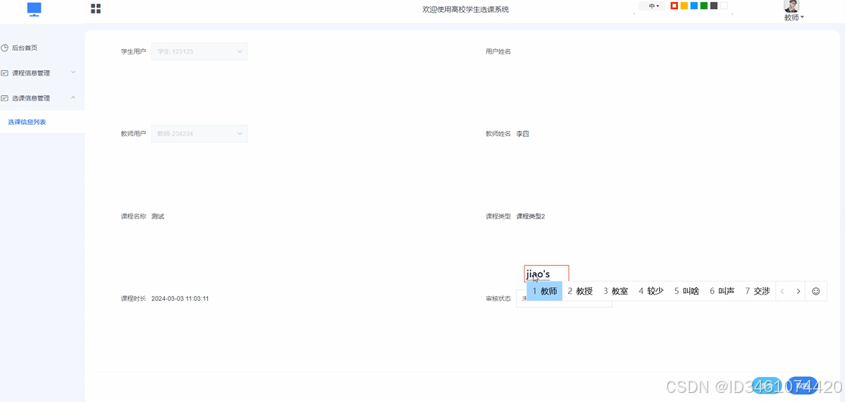The height and width of the screenshot is (402, 845).
Task: Choose IME candidate 4 较少
Action: pos(651,291)
